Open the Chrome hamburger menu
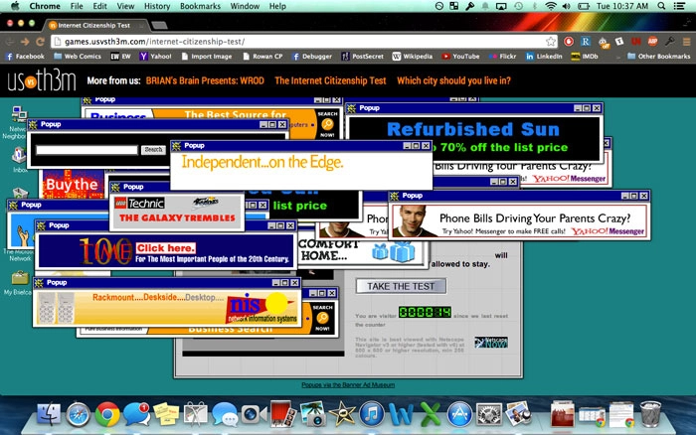Image resolution: width=696 pixels, height=435 pixels. (686, 42)
